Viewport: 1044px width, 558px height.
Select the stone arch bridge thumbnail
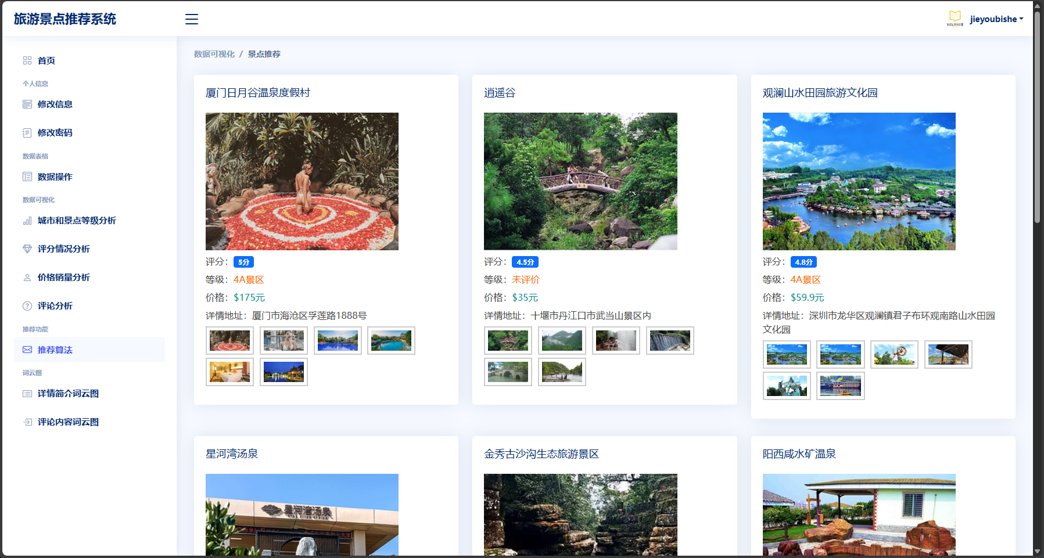pyautogui.click(x=508, y=372)
